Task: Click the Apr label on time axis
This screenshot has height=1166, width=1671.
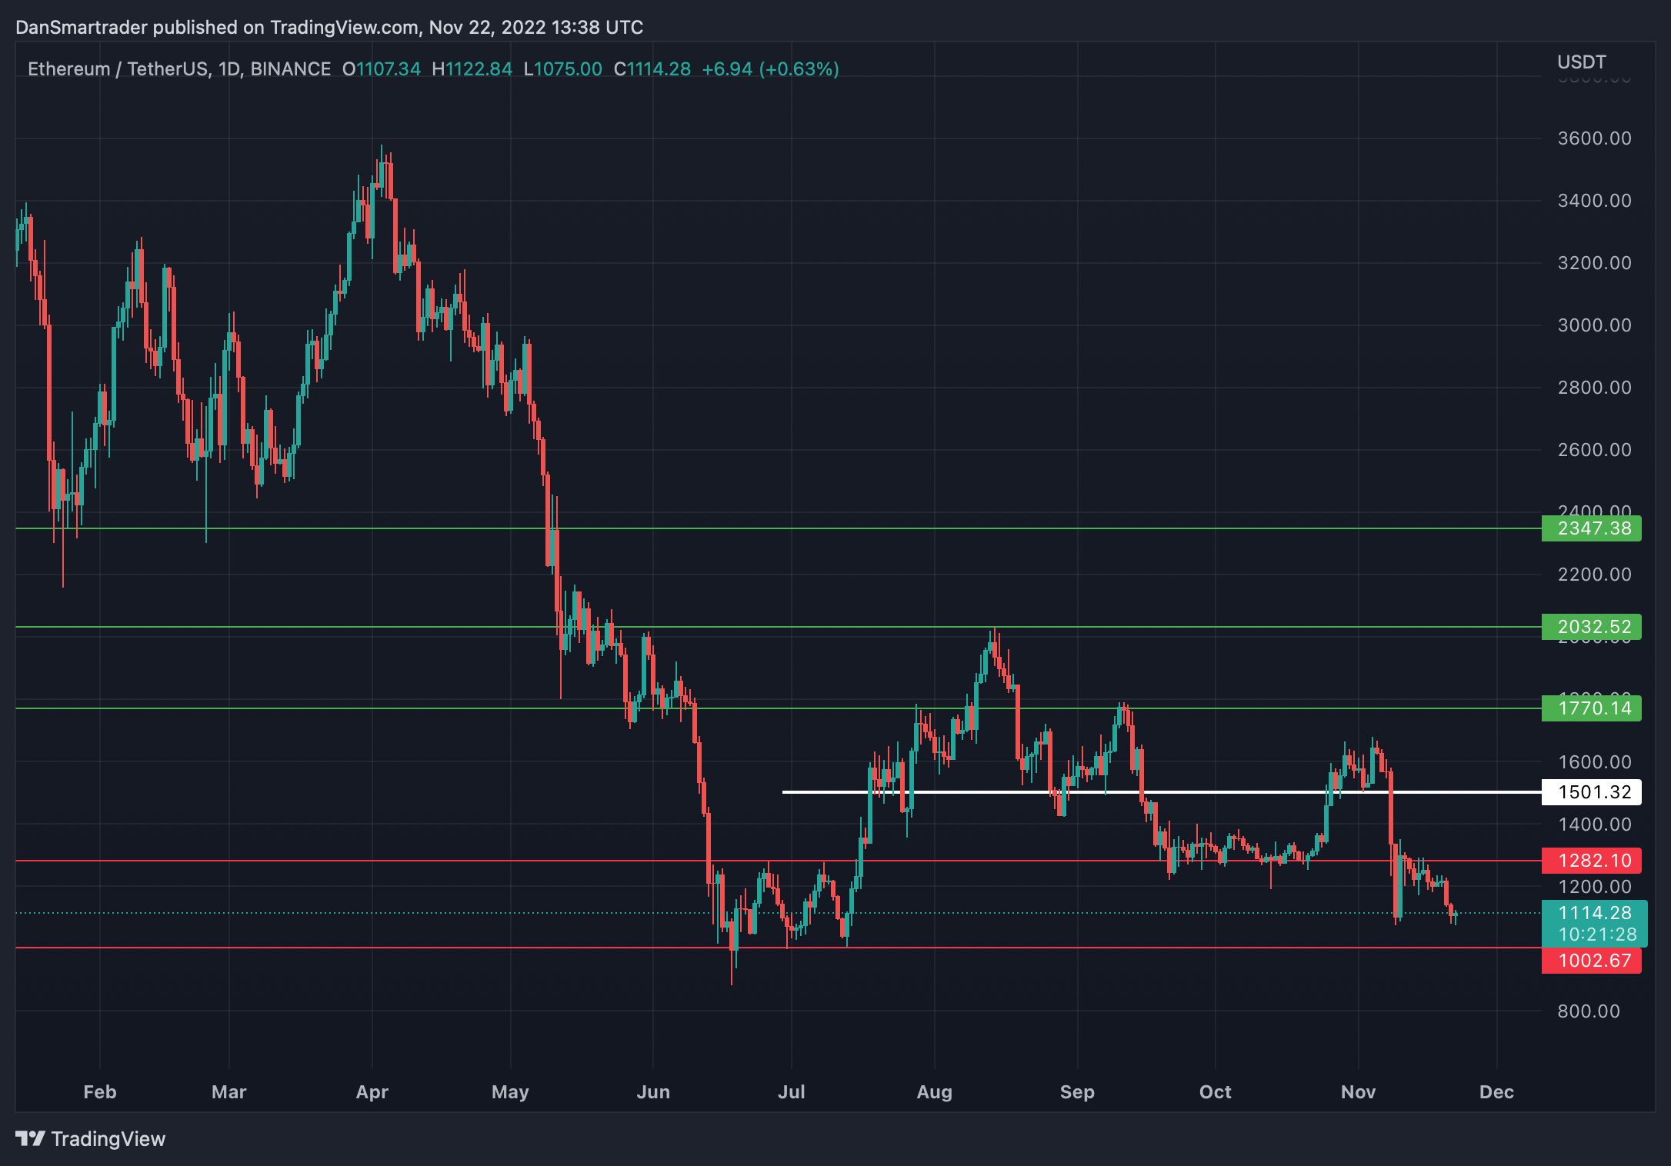Action: tap(372, 1092)
